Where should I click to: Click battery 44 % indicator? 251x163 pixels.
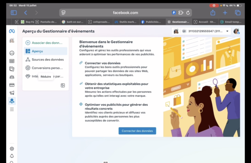click(x=235, y=6)
